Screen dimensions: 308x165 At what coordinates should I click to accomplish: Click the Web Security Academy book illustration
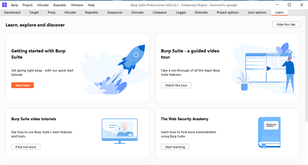[x=269, y=133]
